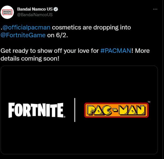This screenshot has height=159, width=164.
Task: Open the Bandai Namco profile avatar
Action: click(7, 12)
